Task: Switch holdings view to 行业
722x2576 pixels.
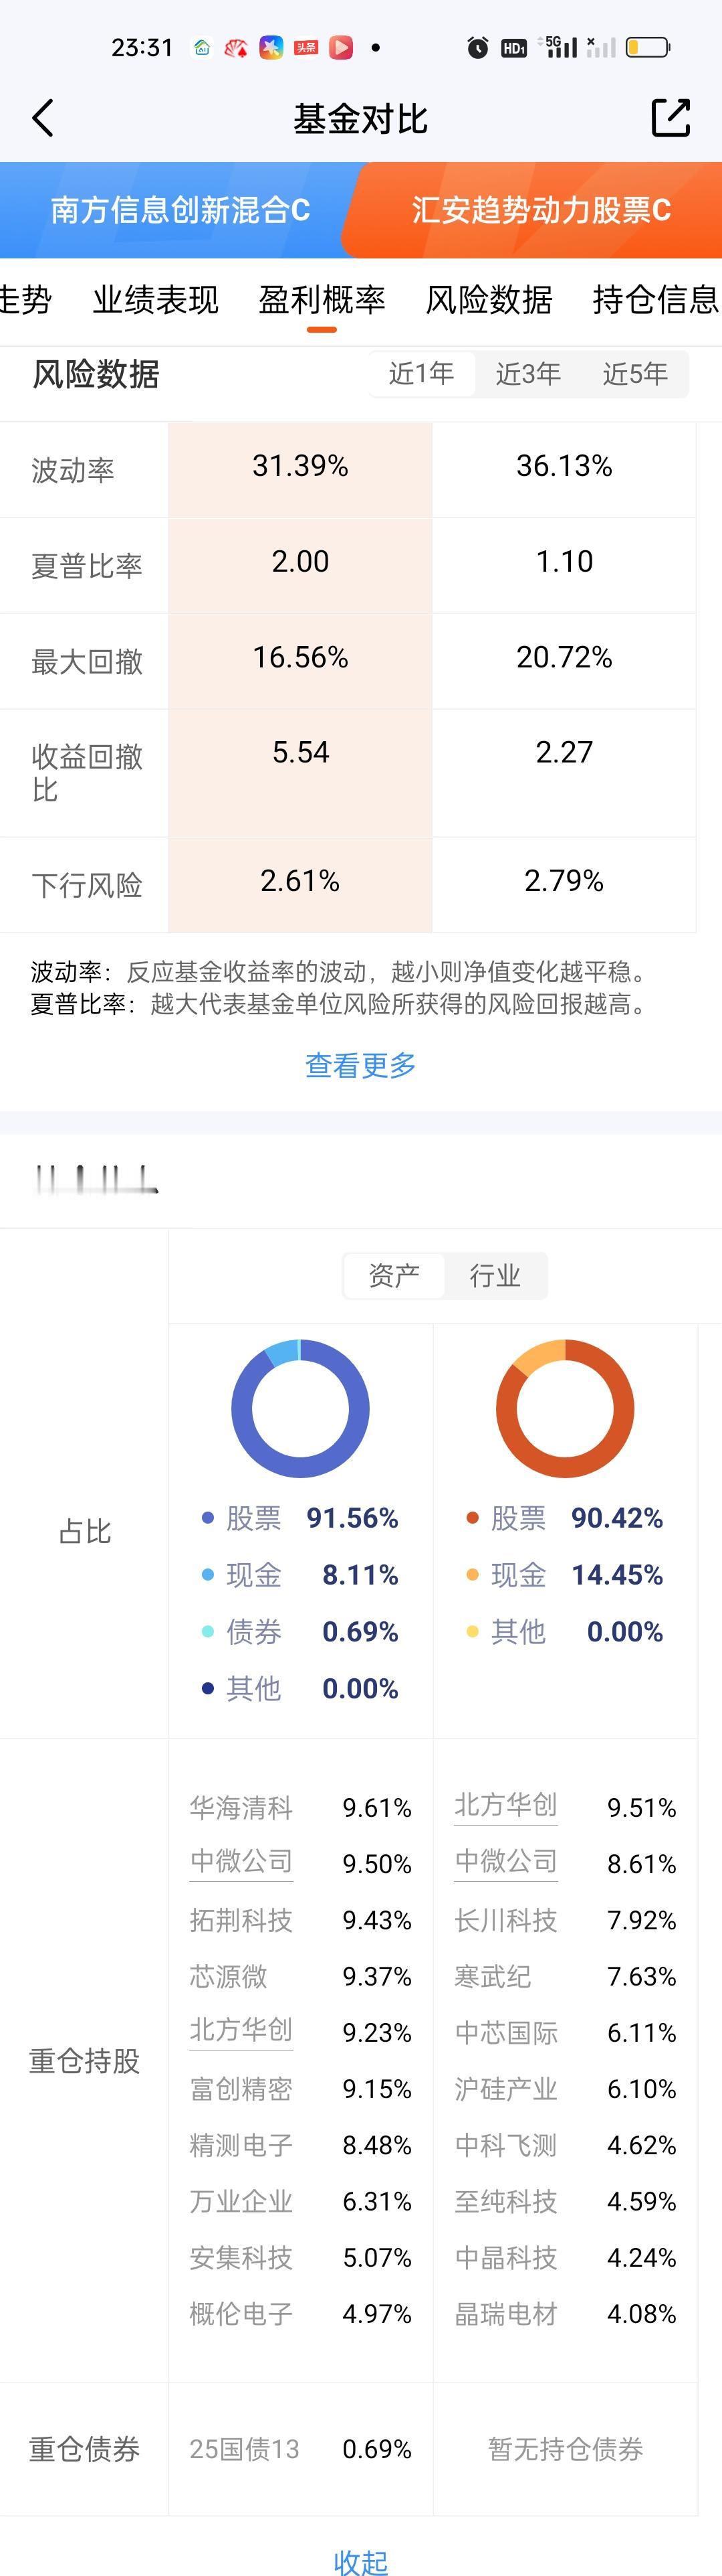Action: click(495, 1275)
